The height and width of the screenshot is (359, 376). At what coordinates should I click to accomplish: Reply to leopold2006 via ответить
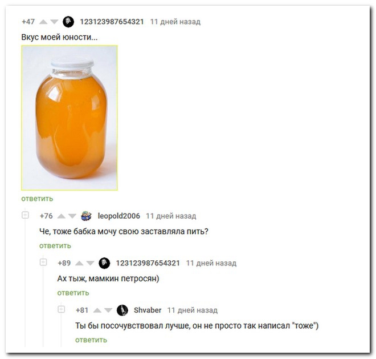[55, 246]
